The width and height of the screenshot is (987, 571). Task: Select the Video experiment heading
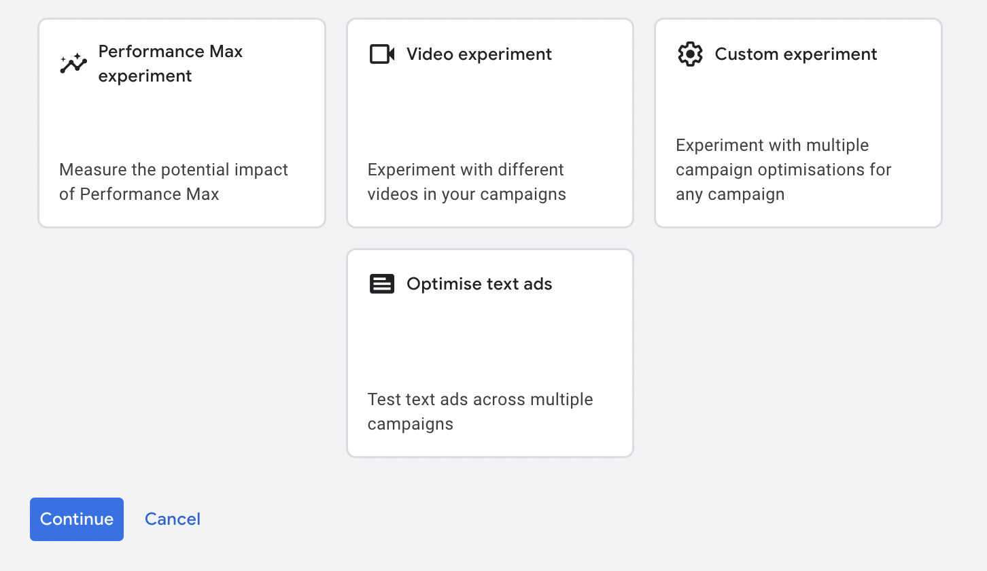pyautogui.click(x=479, y=54)
